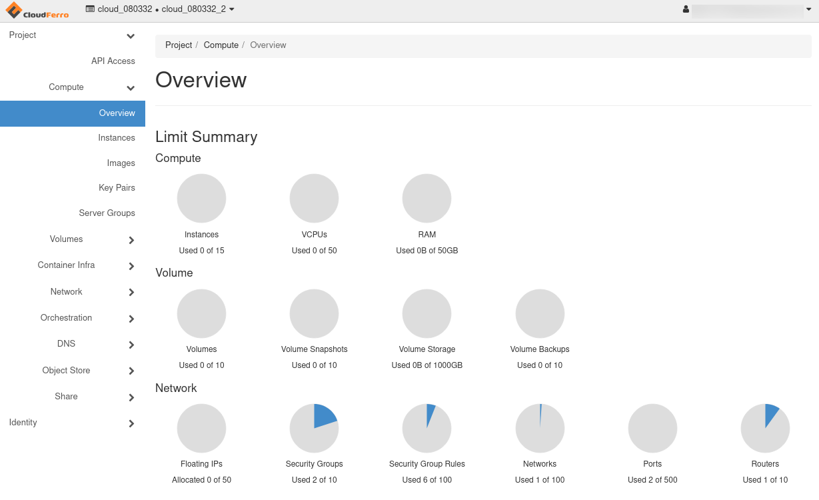Open Instances in the sidebar
This screenshot has width=819, height=500.
116,138
